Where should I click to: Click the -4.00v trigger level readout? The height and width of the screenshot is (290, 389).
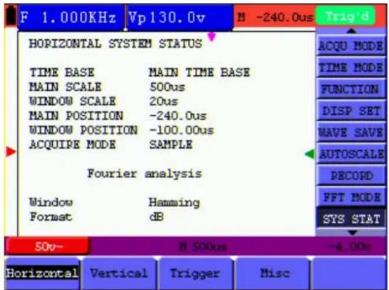(350, 246)
